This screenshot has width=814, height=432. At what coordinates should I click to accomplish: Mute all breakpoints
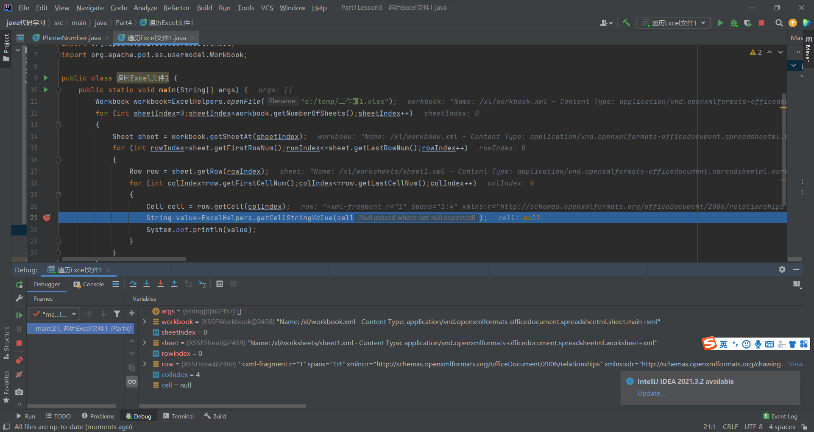click(x=19, y=374)
